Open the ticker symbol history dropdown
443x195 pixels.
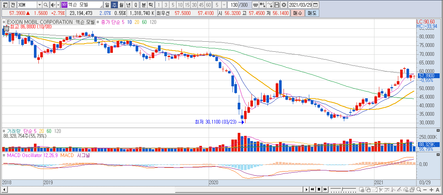39,5
